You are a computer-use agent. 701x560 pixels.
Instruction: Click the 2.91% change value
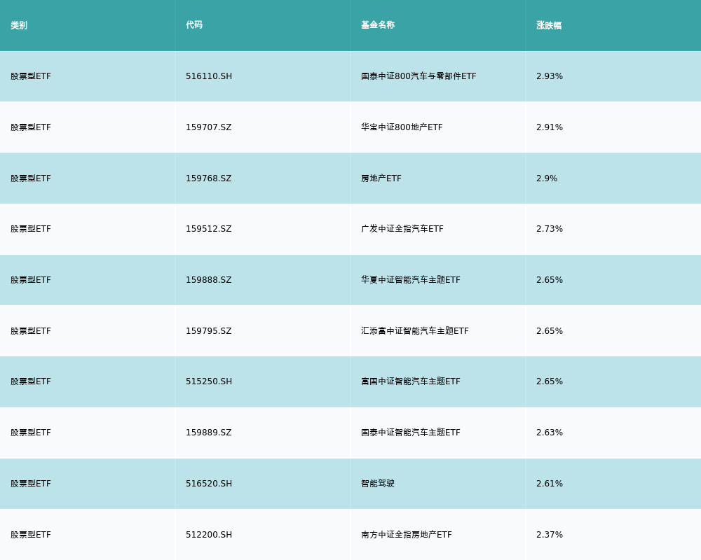point(550,127)
